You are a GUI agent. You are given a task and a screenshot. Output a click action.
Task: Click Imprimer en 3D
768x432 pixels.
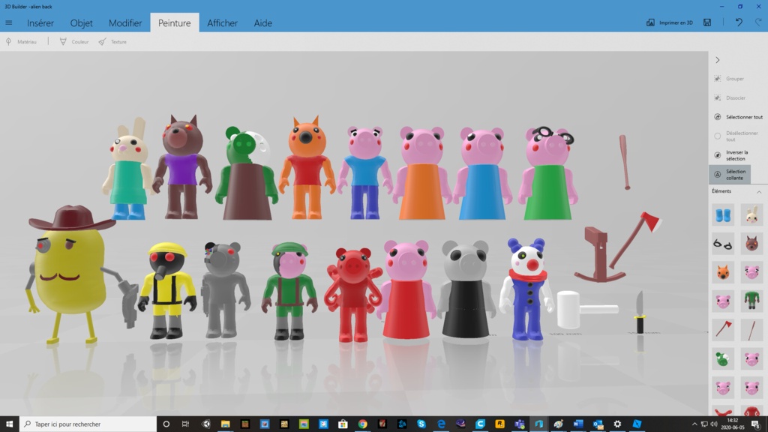coord(670,22)
